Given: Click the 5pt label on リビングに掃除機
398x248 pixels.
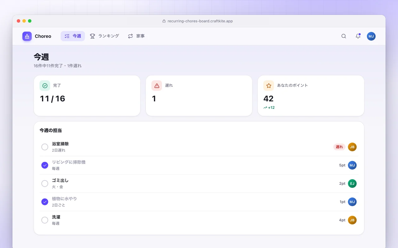Looking at the screenshot, I should (342, 165).
